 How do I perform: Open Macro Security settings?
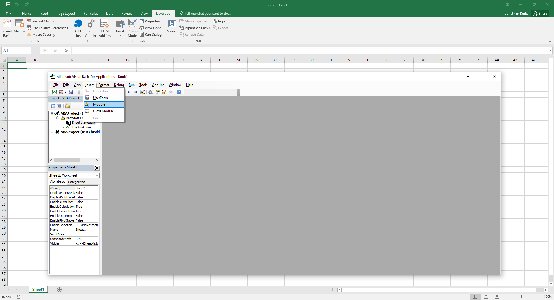point(41,35)
